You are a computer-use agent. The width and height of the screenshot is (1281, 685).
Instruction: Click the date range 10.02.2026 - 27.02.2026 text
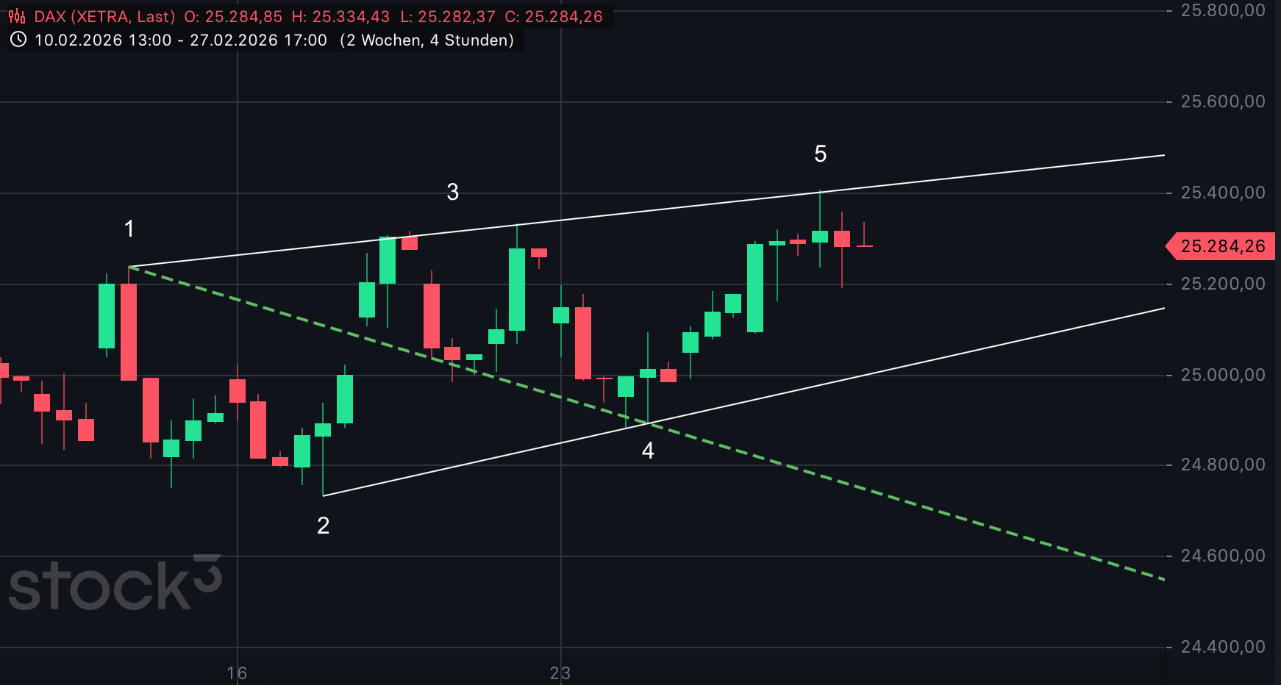point(181,40)
